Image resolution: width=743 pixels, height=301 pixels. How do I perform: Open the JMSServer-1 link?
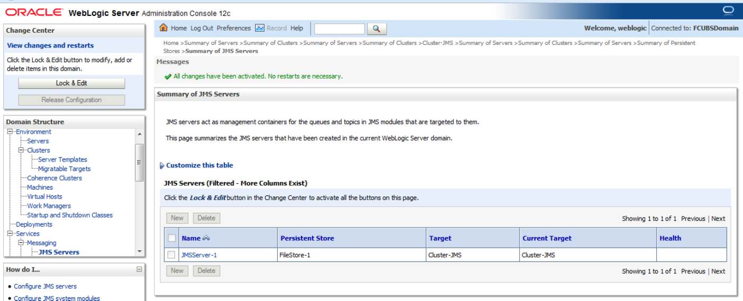pyautogui.click(x=199, y=255)
